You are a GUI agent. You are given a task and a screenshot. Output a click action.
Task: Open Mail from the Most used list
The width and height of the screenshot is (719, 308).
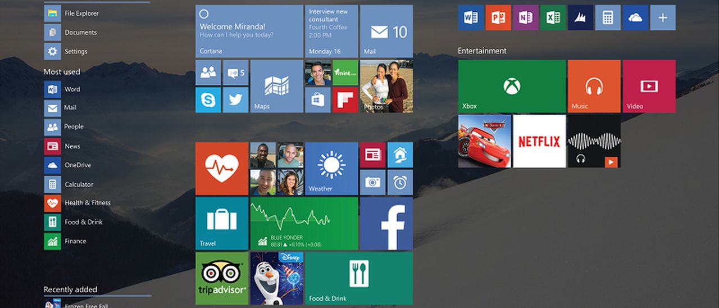pyautogui.click(x=60, y=107)
